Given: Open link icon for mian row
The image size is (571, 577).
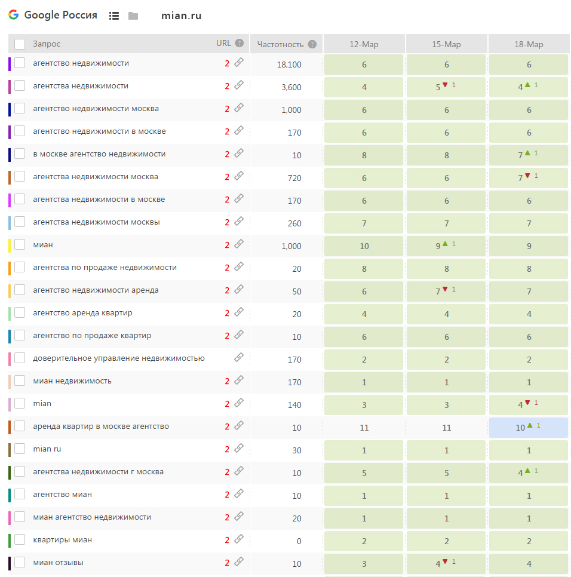Looking at the screenshot, I should pyautogui.click(x=239, y=403).
